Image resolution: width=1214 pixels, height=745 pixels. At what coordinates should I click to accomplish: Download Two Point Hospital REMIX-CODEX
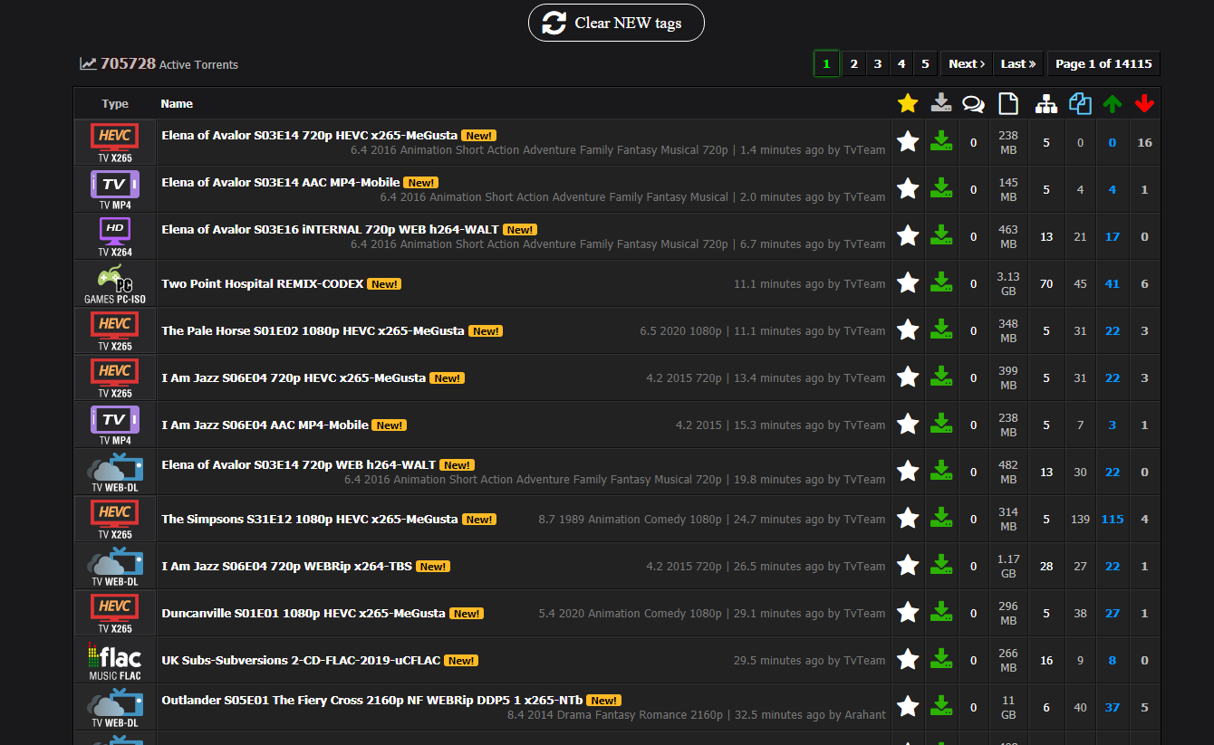pyautogui.click(x=941, y=282)
